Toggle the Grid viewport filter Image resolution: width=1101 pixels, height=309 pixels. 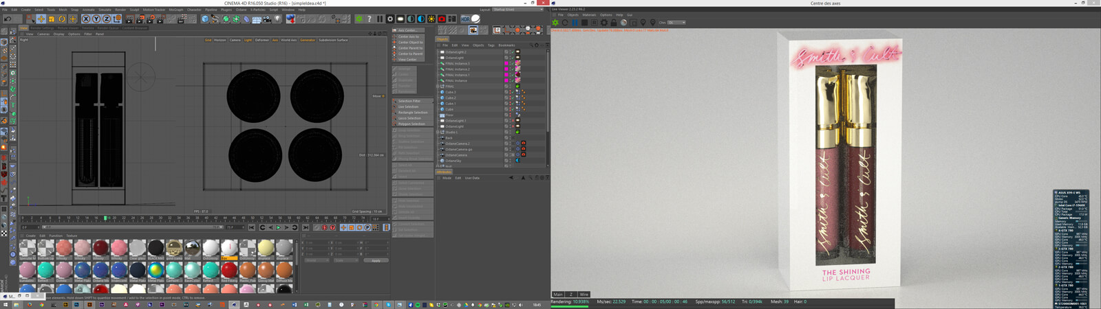[x=208, y=40]
